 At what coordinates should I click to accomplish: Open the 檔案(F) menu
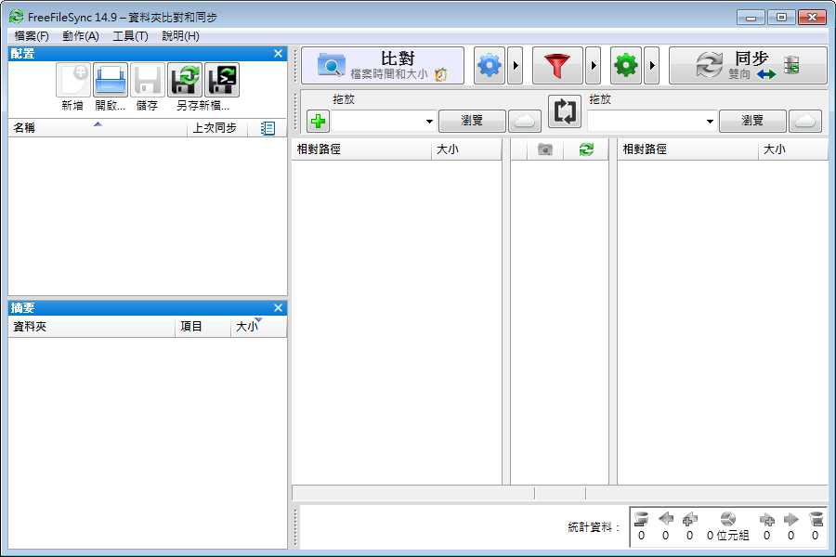tap(28, 35)
